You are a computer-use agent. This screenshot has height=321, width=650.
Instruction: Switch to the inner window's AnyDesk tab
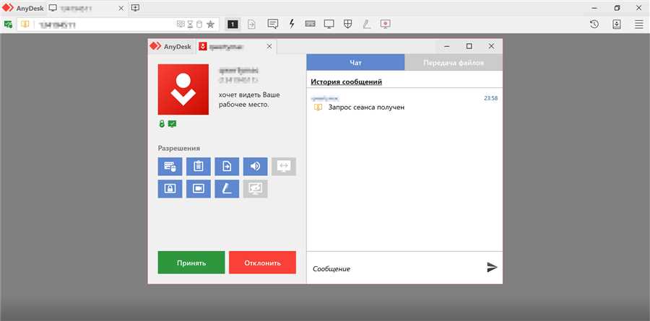pos(170,46)
